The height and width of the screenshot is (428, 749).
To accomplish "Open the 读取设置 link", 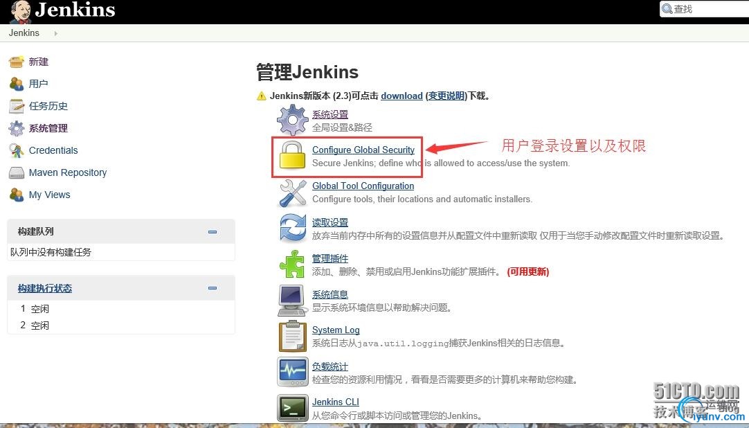I will click(330, 222).
